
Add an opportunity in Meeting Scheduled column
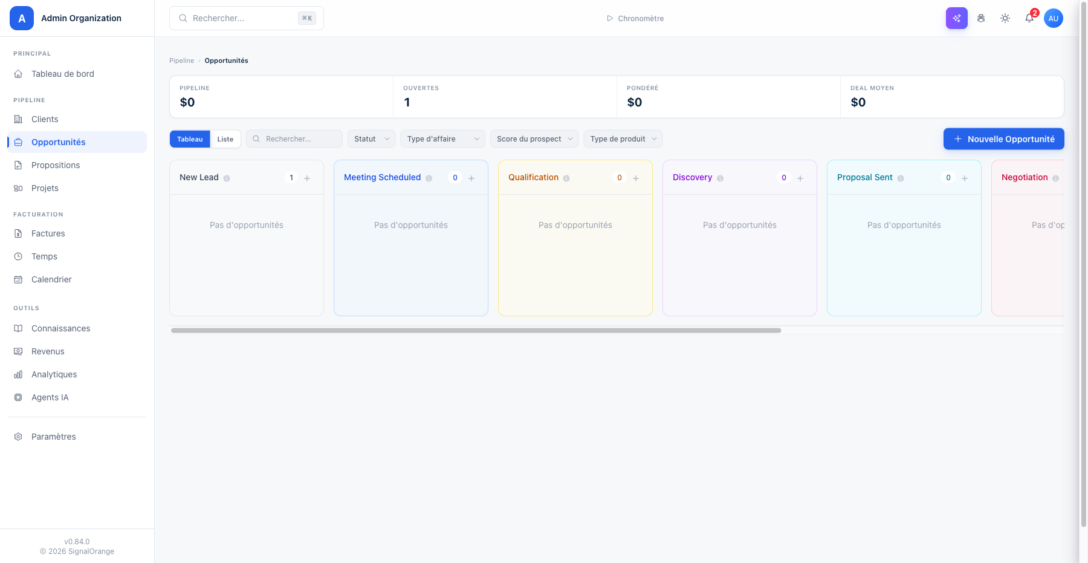pyautogui.click(x=471, y=178)
